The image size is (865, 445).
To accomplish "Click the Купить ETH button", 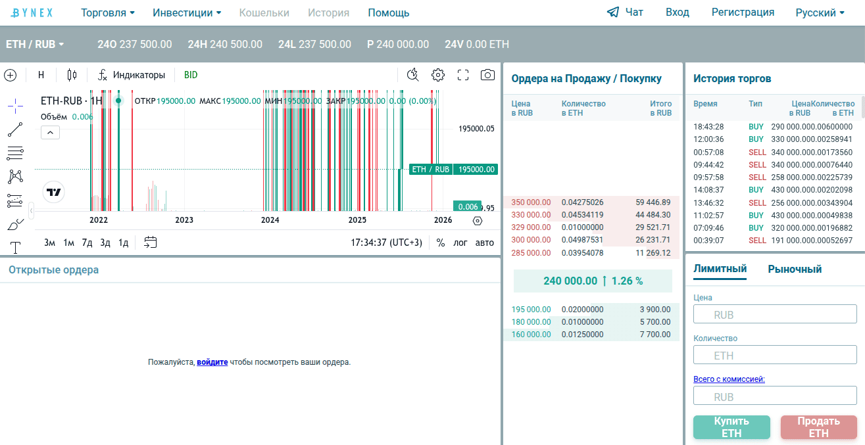I will 731,427.
